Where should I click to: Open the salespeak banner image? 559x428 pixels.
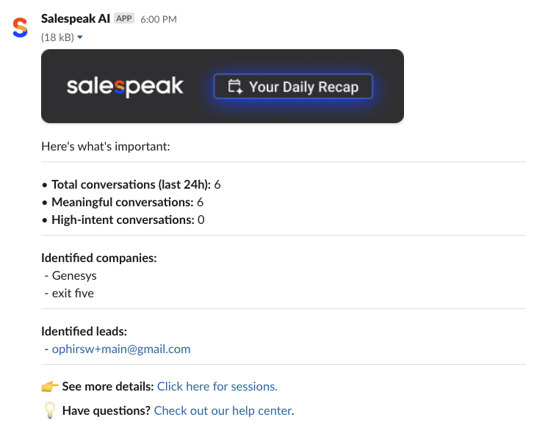223,86
